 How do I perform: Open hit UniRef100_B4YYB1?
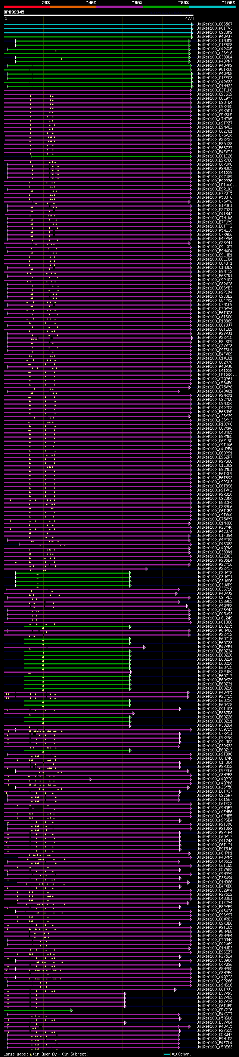coord(214,647)
